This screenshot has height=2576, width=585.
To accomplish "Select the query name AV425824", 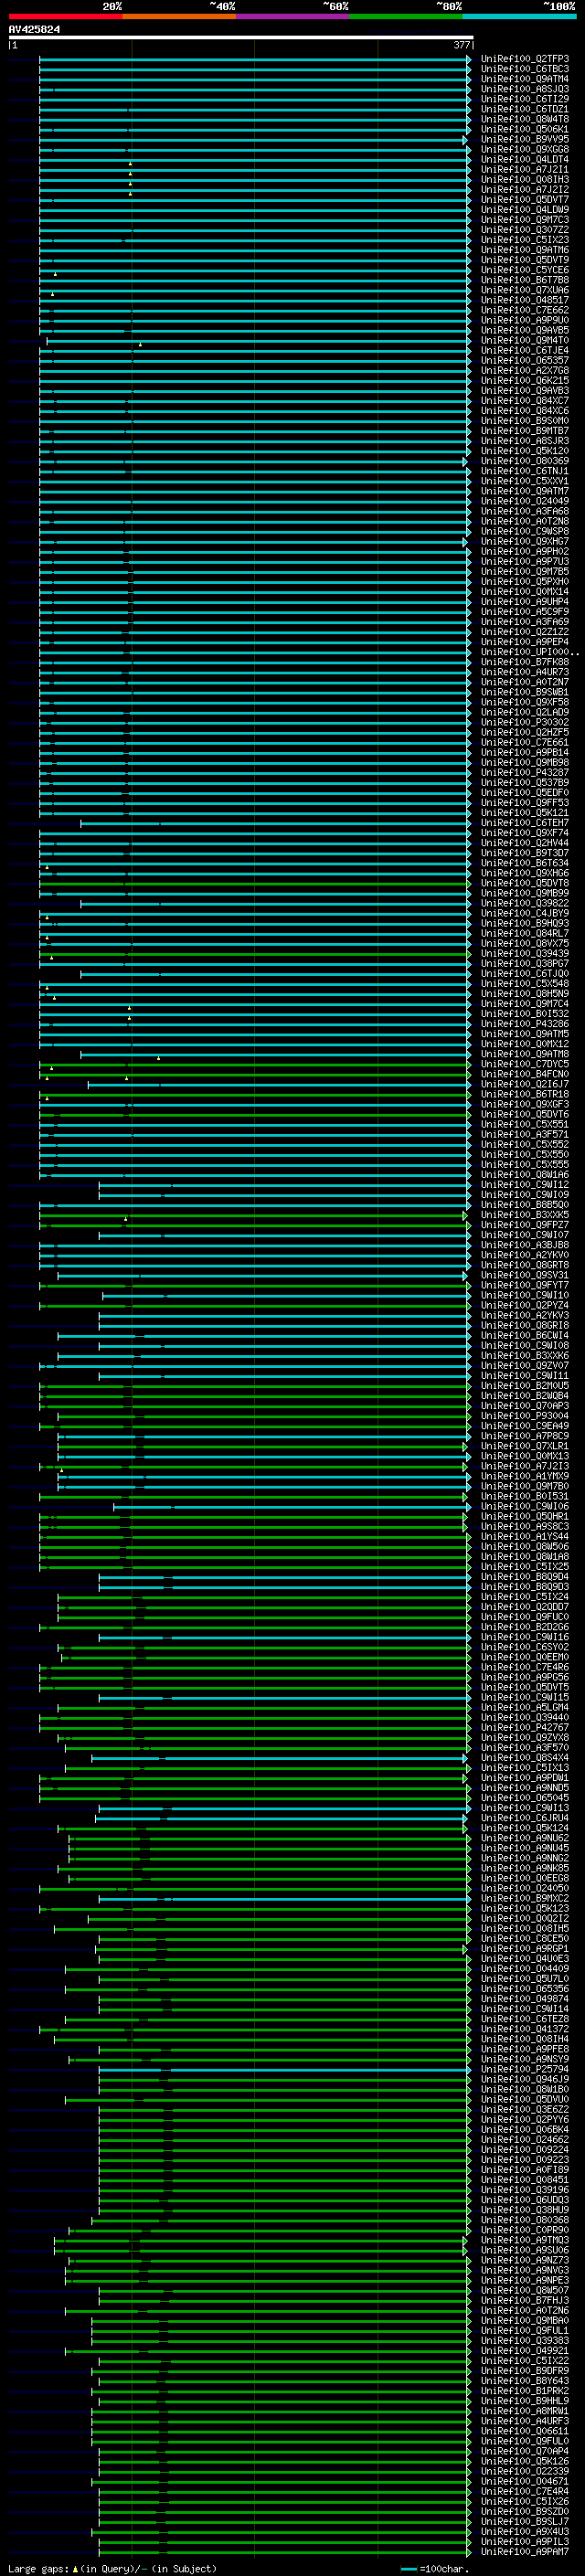I will pos(34,29).
